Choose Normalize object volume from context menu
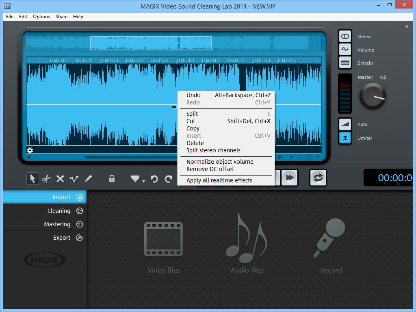The width and height of the screenshot is (416, 312). point(220,162)
